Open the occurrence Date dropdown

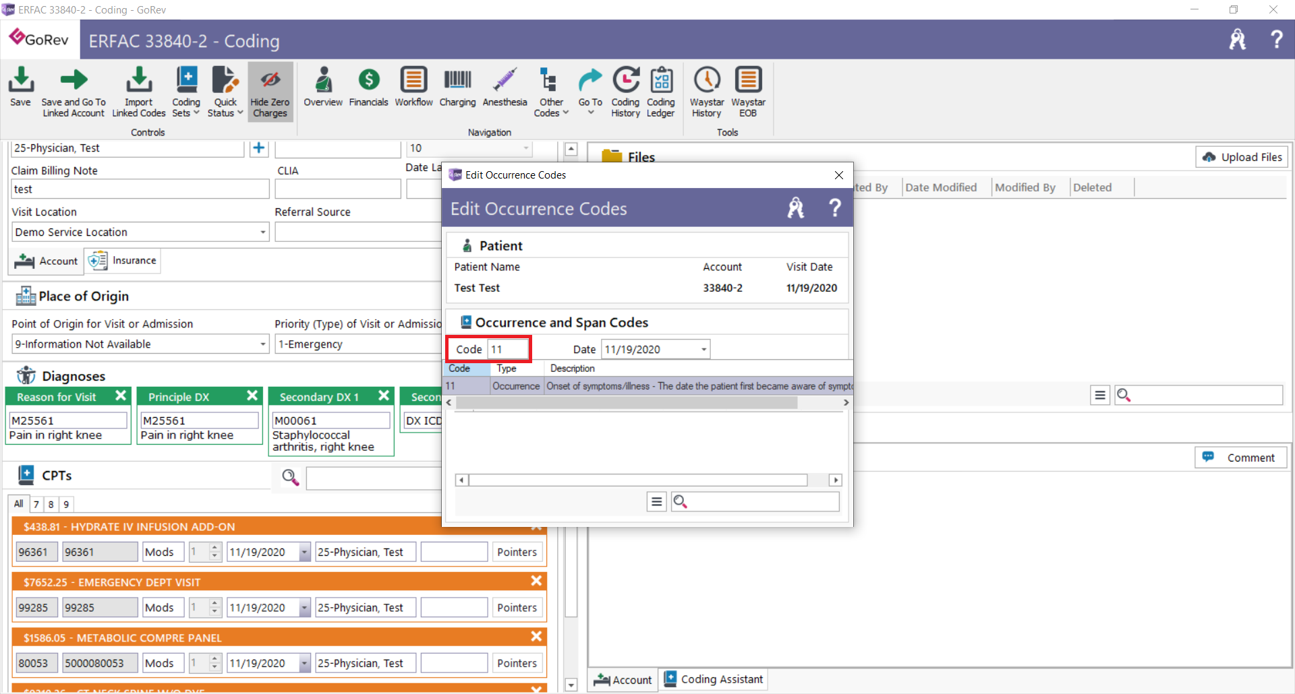(x=703, y=349)
